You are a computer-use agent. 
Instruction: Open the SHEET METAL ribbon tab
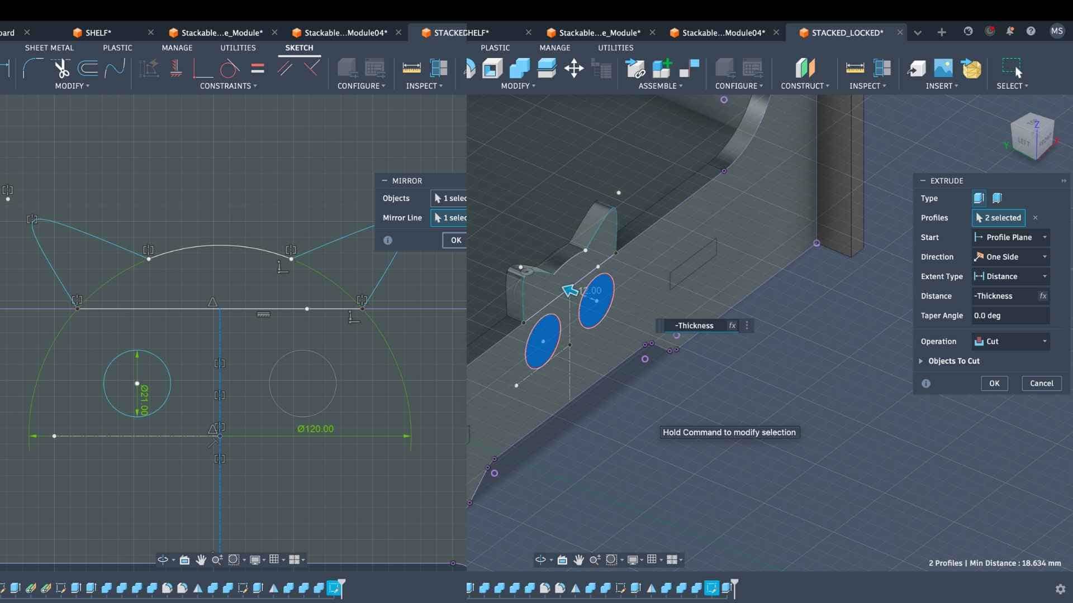49,48
